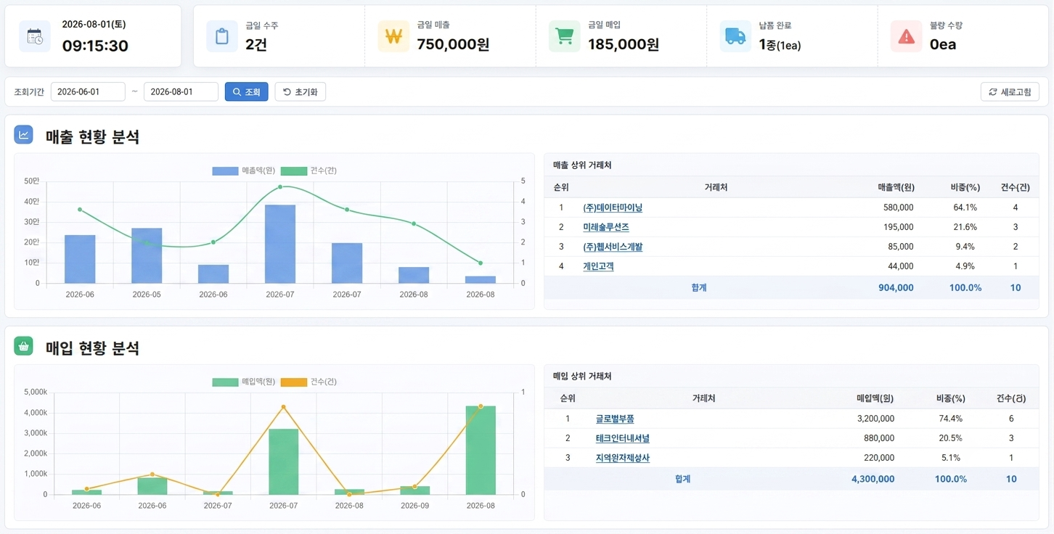Image resolution: width=1054 pixels, height=534 pixels.
Task: Open the (주)데이터마이닝 customer link
Action: coord(613,208)
